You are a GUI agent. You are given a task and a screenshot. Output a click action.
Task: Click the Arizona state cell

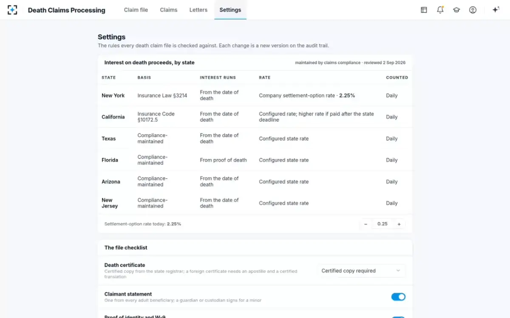tap(111, 182)
